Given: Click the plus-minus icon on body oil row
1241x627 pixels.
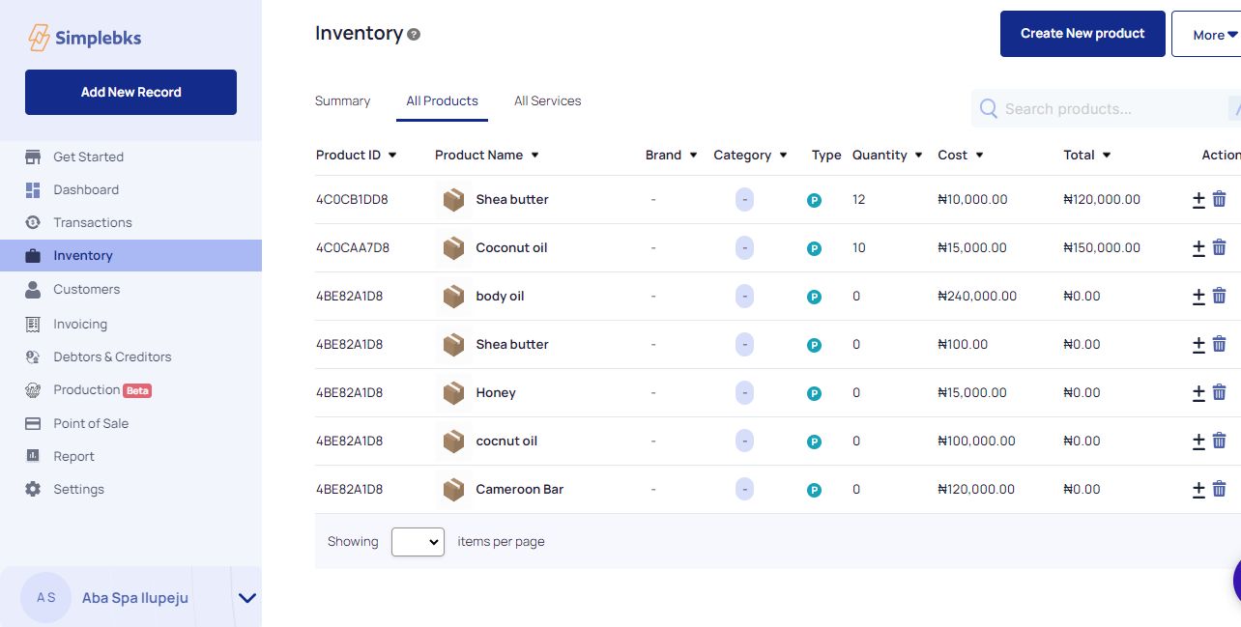Looking at the screenshot, I should click(1198, 296).
